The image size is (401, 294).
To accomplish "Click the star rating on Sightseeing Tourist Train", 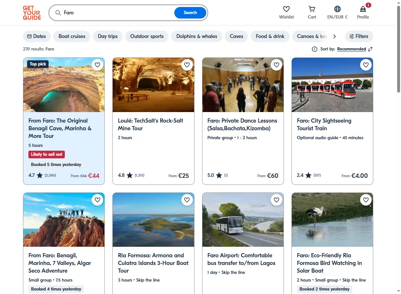I will pyautogui.click(x=308, y=175).
